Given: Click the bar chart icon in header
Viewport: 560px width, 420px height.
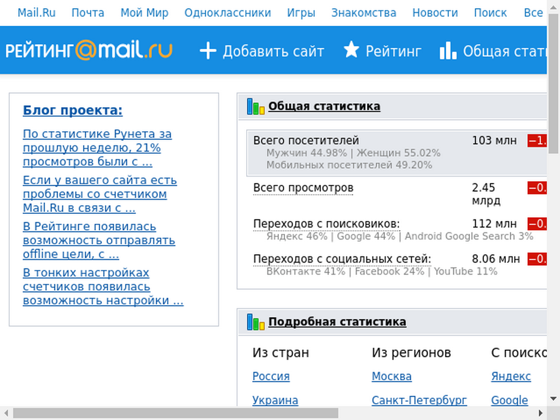Looking at the screenshot, I should pyautogui.click(x=448, y=50).
